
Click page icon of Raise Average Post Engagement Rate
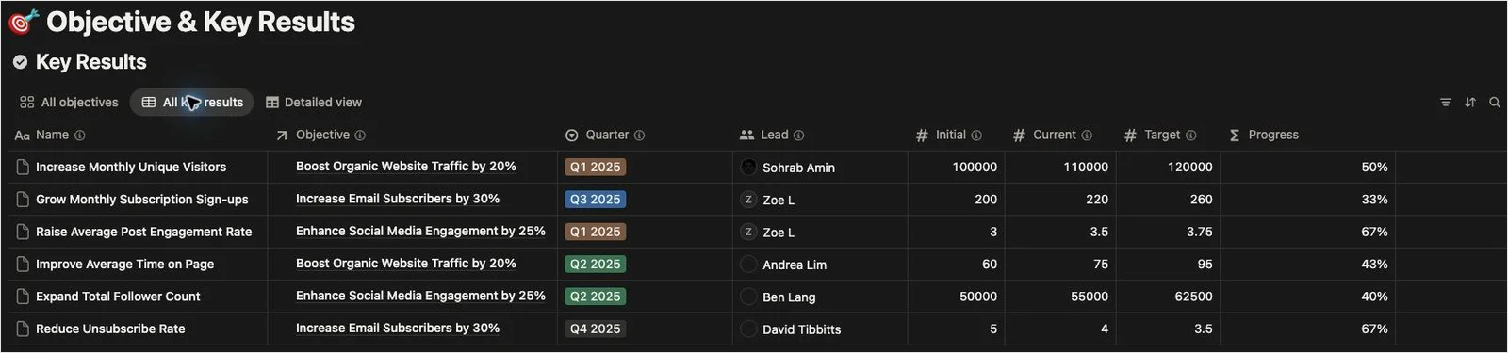[x=23, y=232]
